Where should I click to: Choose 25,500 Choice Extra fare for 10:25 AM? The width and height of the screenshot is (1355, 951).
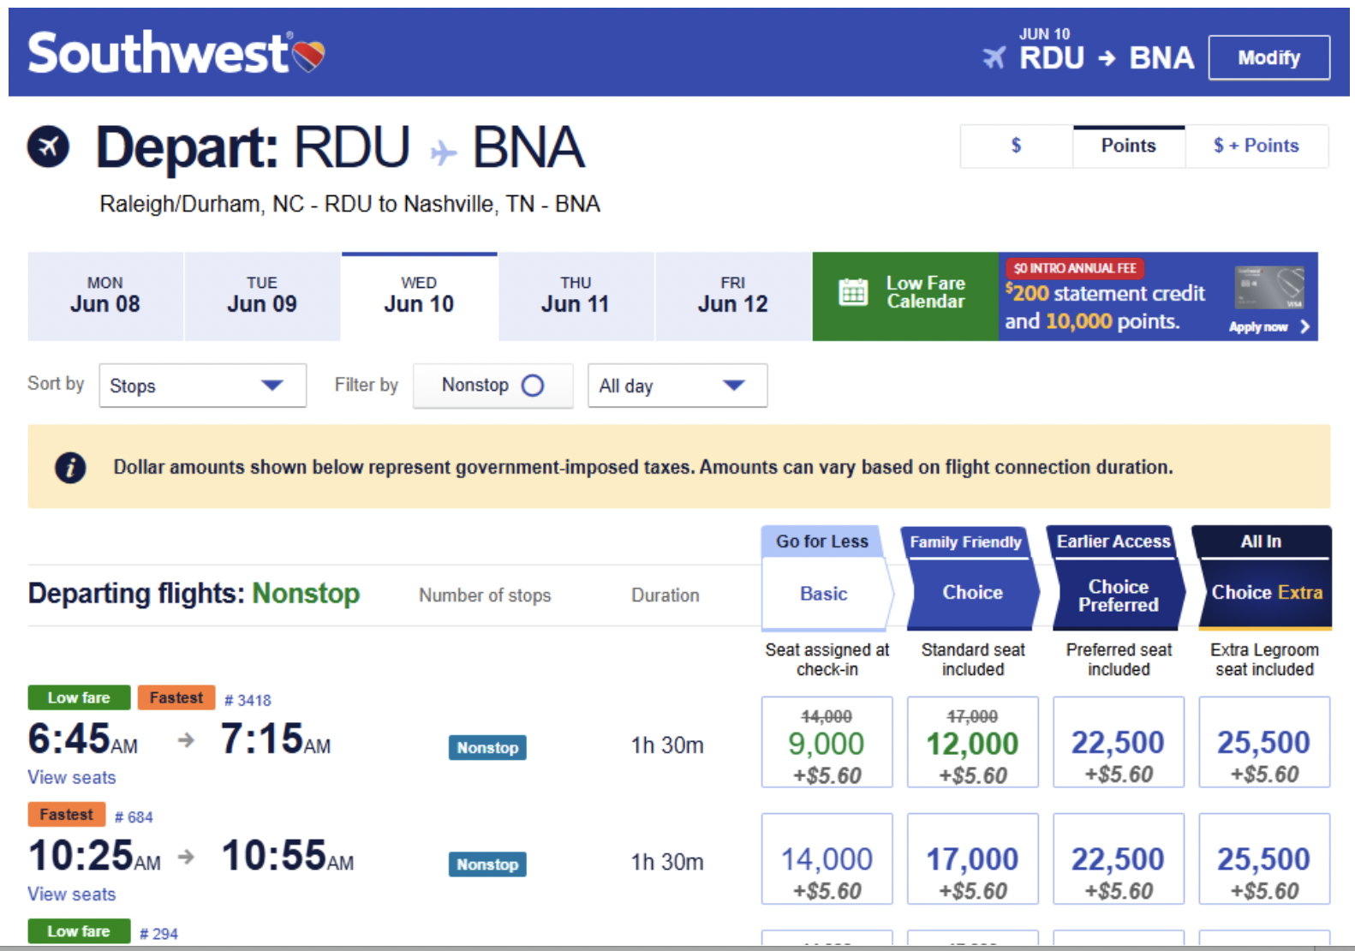pos(1263,858)
